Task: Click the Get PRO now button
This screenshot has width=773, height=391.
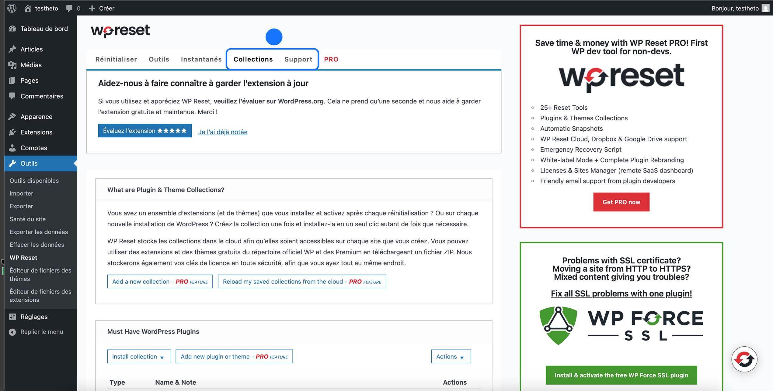Action: 621,202
